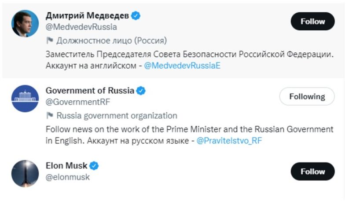Click verified badge next to Дмитрий Медведев

136,16
